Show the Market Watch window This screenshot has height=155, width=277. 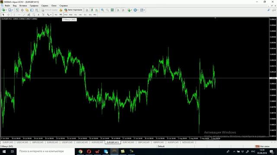tap(17, 10)
